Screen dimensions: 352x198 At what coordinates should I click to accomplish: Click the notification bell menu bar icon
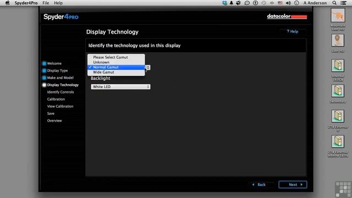(231, 3)
